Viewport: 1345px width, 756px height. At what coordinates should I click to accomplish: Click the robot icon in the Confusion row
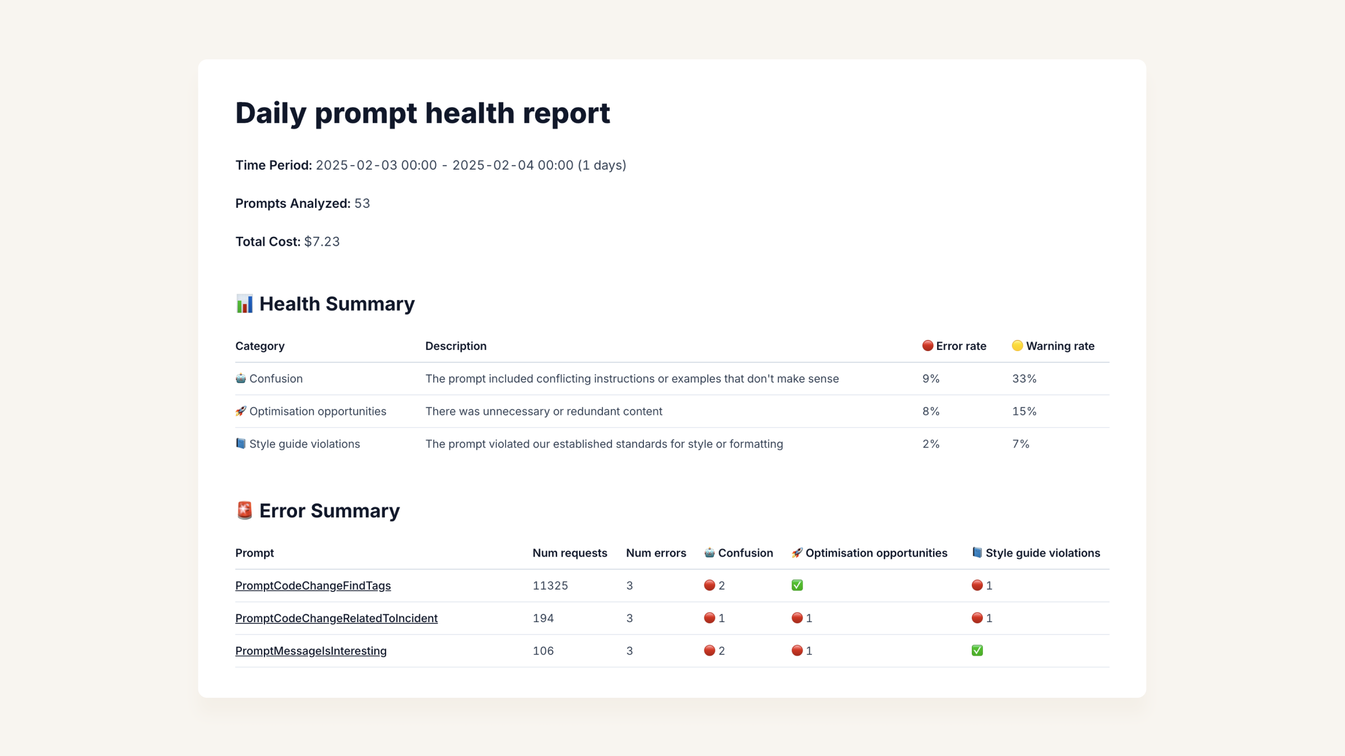240,378
